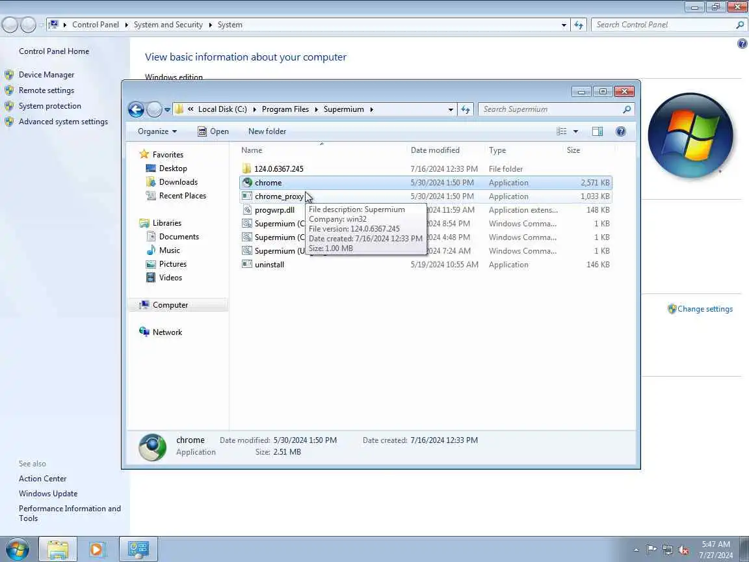Open address bar history dropdown in Explorer
This screenshot has height=562, width=749.
[451, 109]
